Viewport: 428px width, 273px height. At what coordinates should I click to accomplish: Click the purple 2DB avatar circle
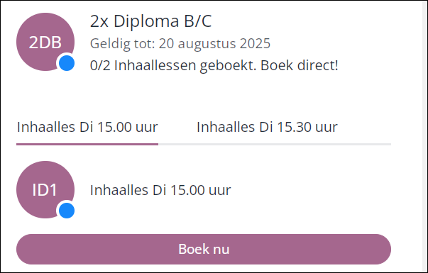click(45, 42)
